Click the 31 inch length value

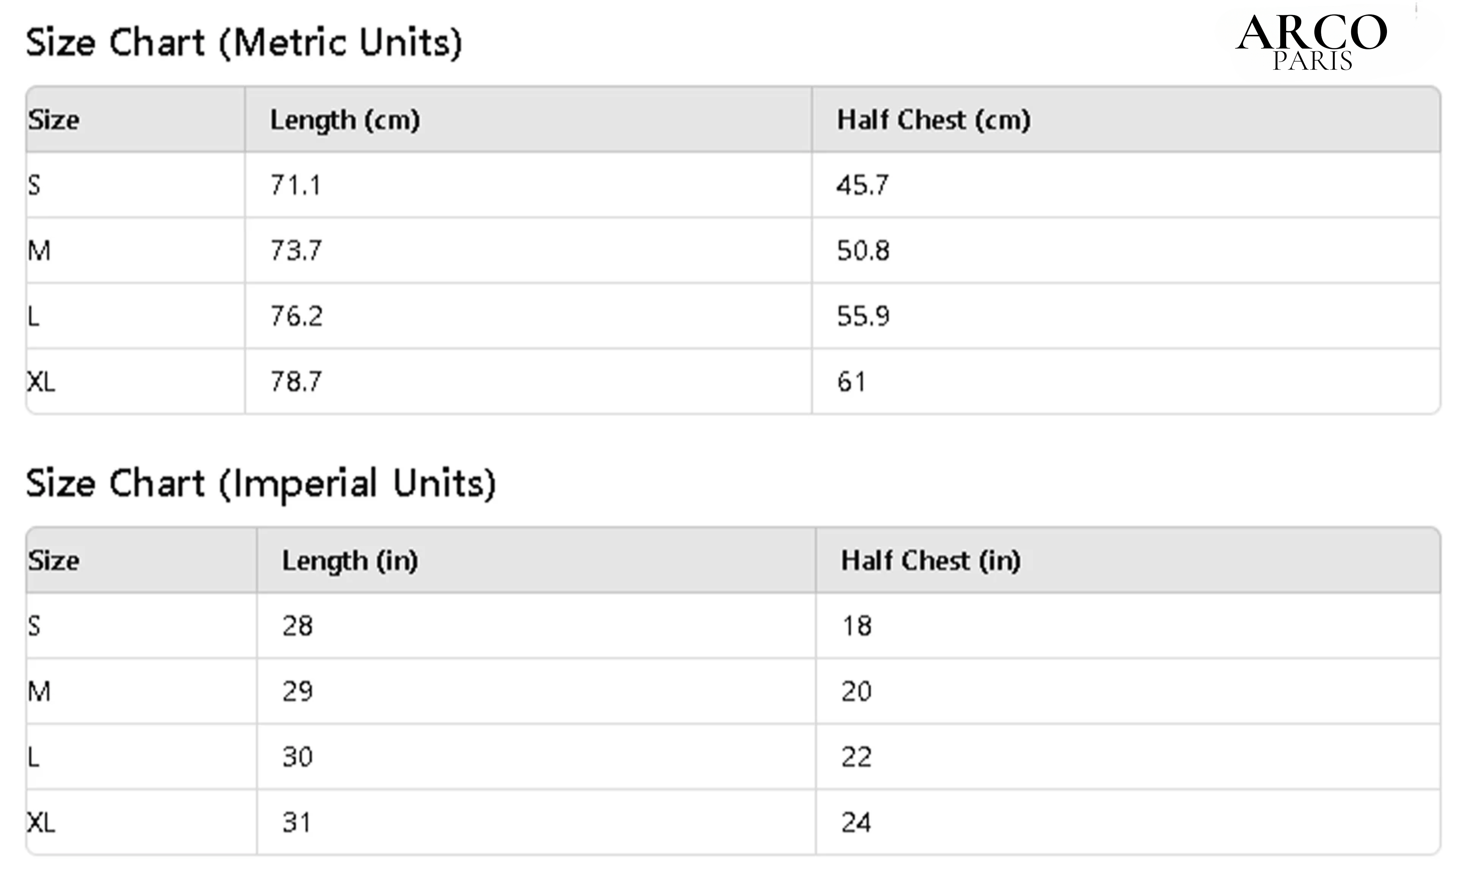(x=297, y=823)
